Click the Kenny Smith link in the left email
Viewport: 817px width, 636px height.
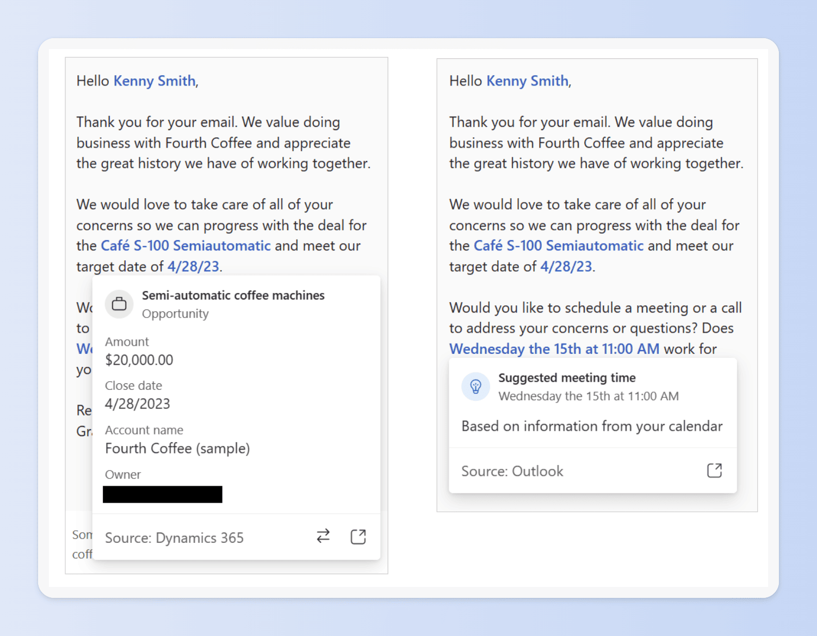(x=154, y=81)
